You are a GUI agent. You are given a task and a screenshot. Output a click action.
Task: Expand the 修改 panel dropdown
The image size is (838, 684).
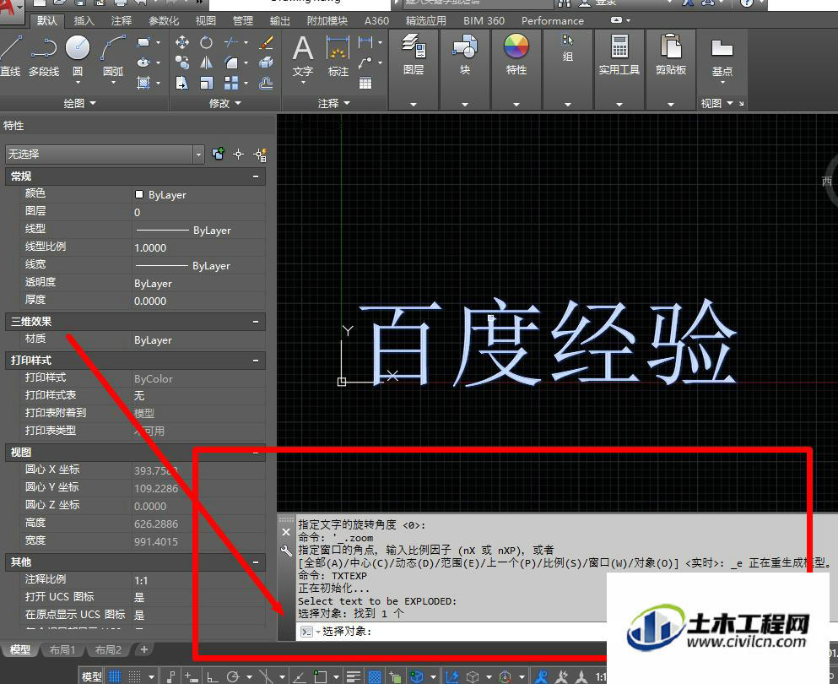coord(225,103)
